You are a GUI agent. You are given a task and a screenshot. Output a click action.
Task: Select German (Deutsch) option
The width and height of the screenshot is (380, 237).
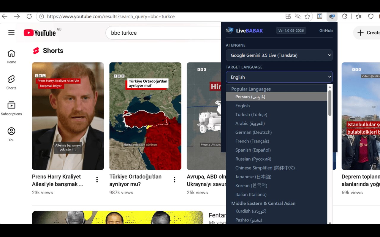coord(277,132)
